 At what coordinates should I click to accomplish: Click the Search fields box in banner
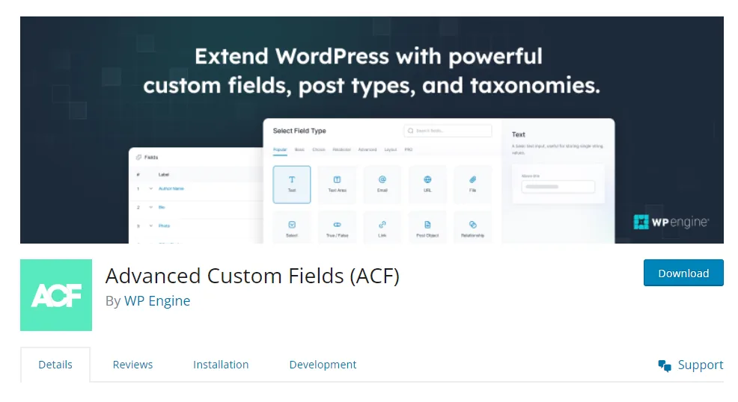tap(448, 131)
